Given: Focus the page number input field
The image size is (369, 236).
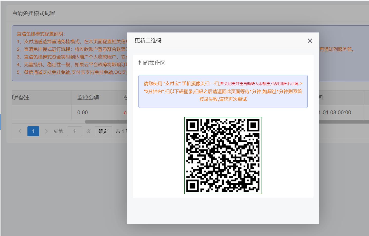Looking at the screenshot, I should click(74, 131).
